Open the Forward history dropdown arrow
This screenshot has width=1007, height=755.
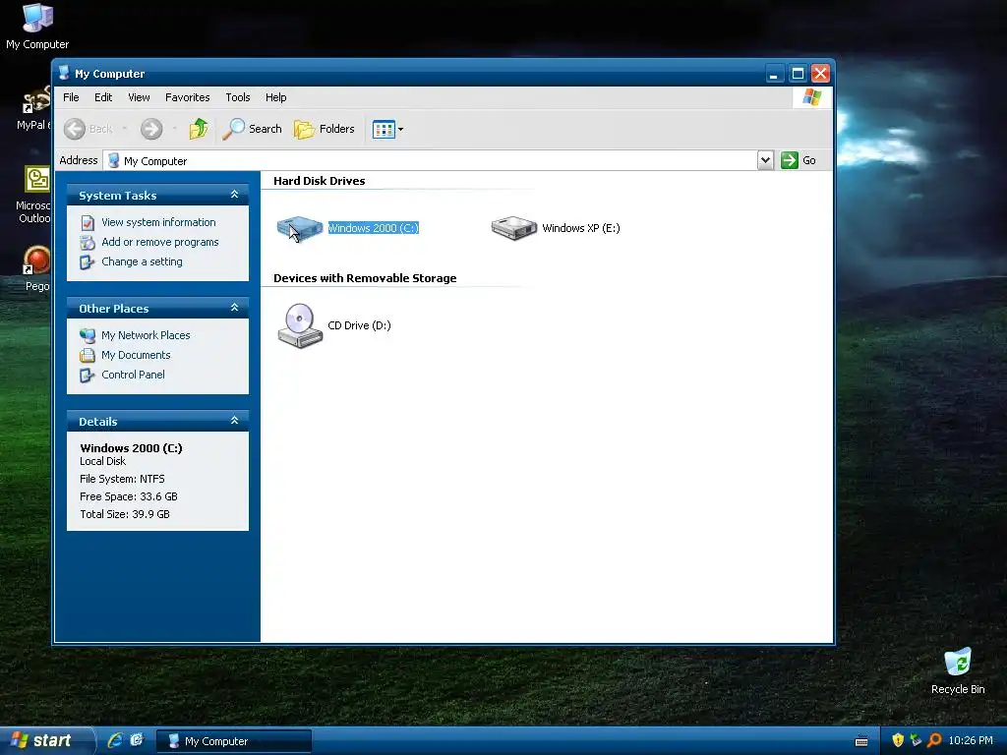pyautogui.click(x=175, y=129)
